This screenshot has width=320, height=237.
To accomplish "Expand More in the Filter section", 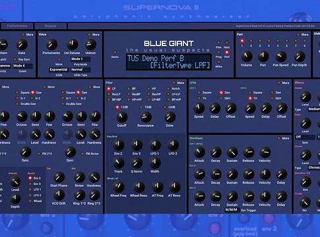I will pos(174,83).
